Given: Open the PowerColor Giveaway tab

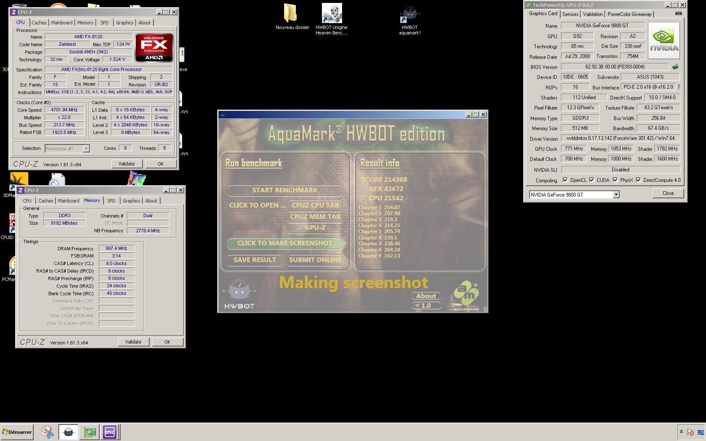Looking at the screenshot, I should pyautogui.click(x=630, y=14).
